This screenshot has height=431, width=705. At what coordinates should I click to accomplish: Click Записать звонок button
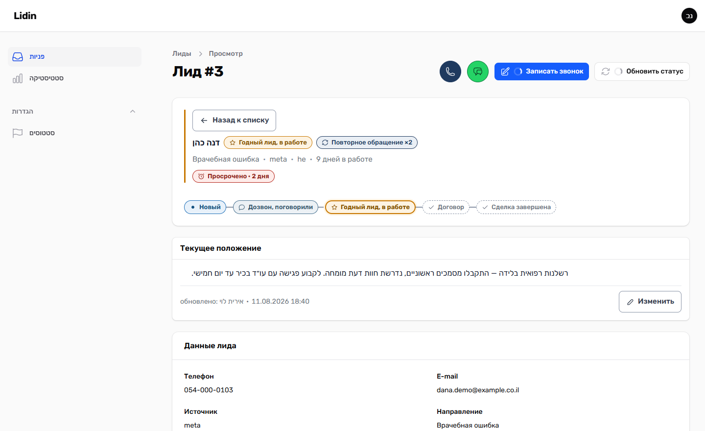[541, 72]
